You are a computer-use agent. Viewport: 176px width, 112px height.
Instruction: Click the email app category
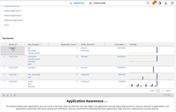pyautogui.click(x=30, y=82)
